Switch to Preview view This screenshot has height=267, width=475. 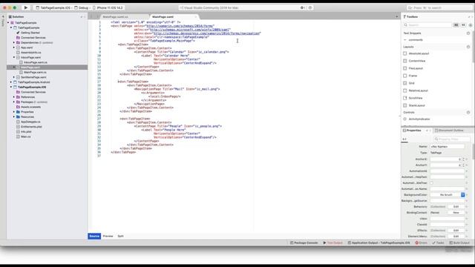[108, 236]
